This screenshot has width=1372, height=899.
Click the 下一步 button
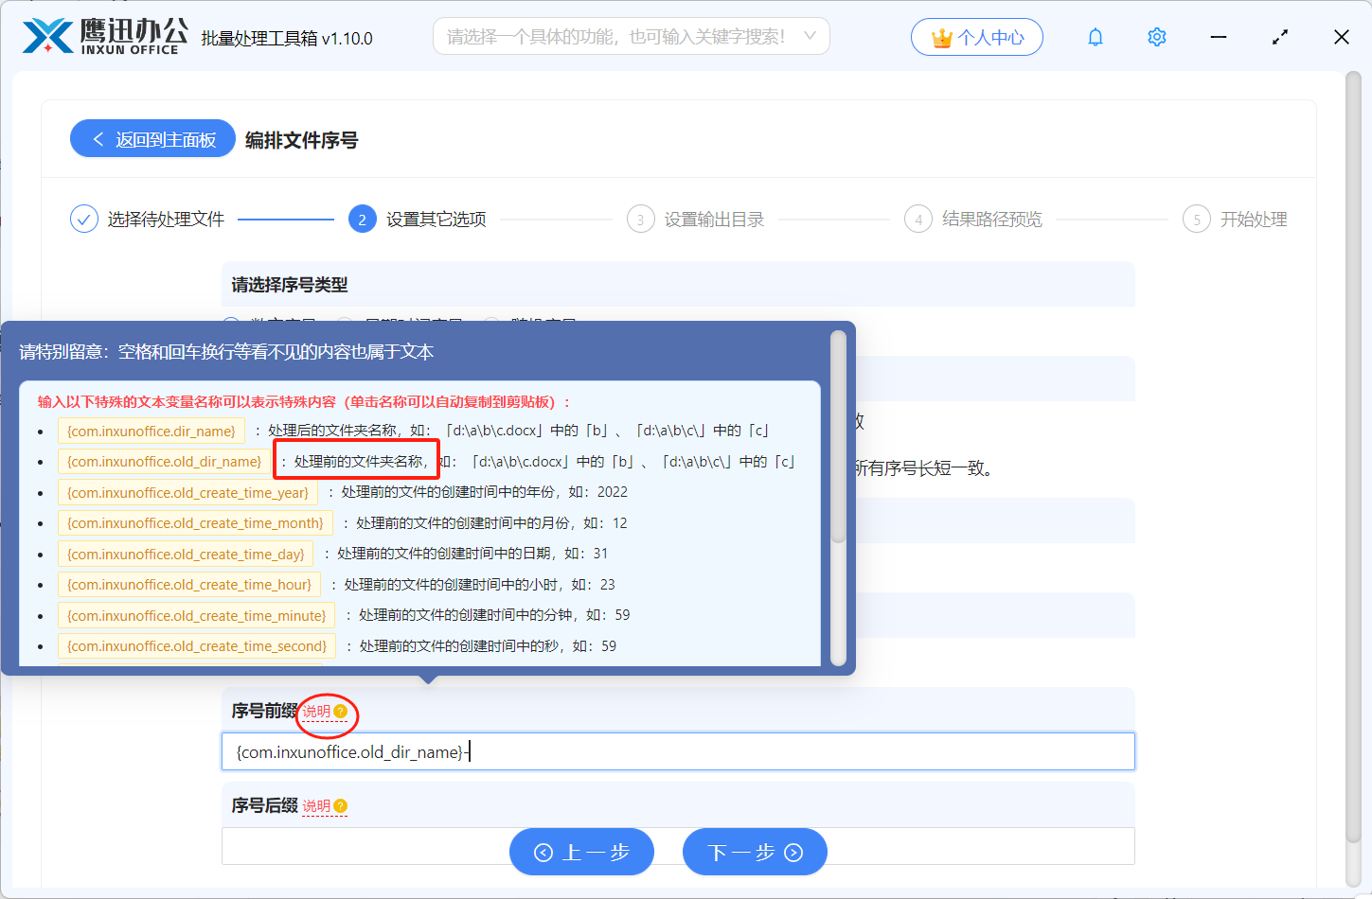[x=754, y=852]
